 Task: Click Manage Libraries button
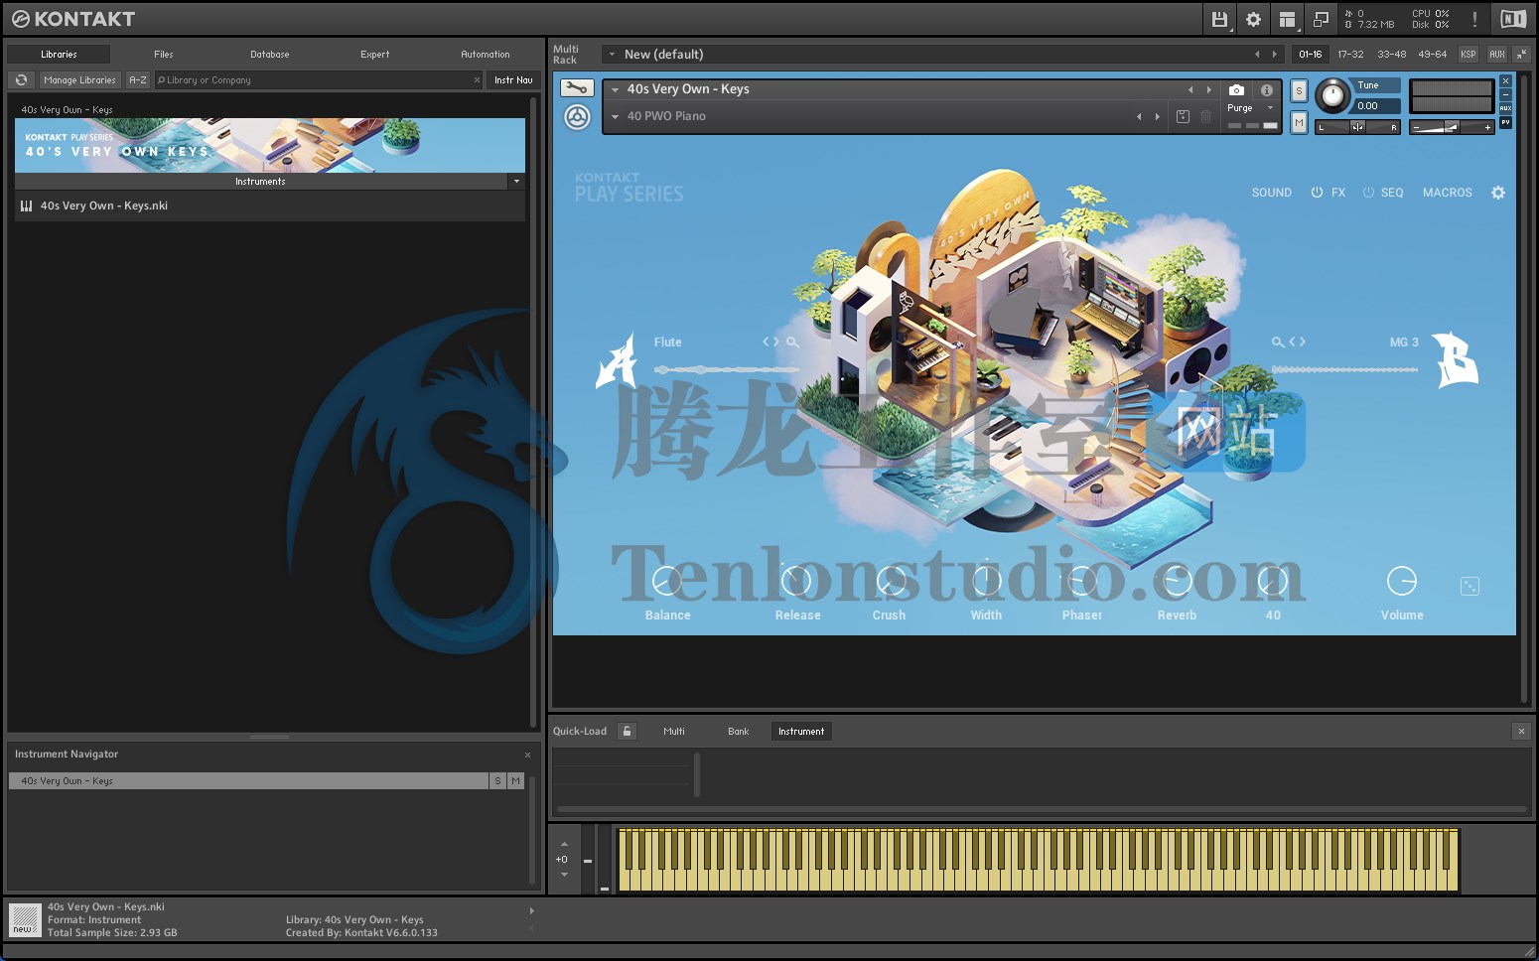coord(79,80)
